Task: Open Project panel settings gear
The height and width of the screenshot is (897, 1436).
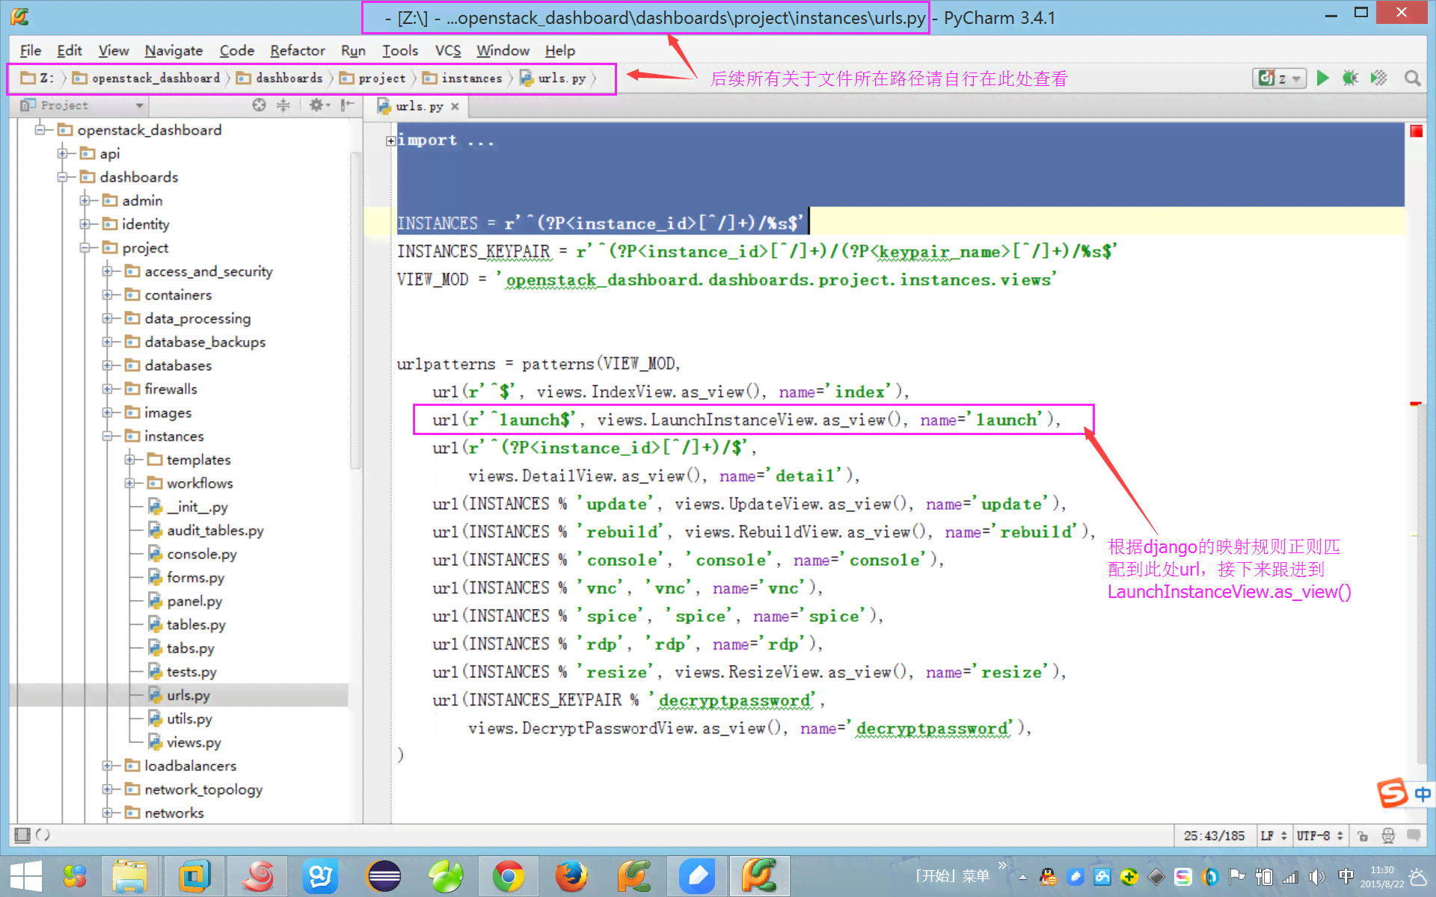Action: (x=319, y=105)
